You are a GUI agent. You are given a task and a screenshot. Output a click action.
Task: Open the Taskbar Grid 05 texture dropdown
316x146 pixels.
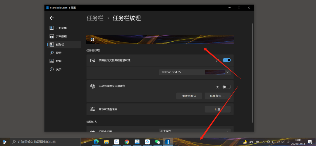195,72
